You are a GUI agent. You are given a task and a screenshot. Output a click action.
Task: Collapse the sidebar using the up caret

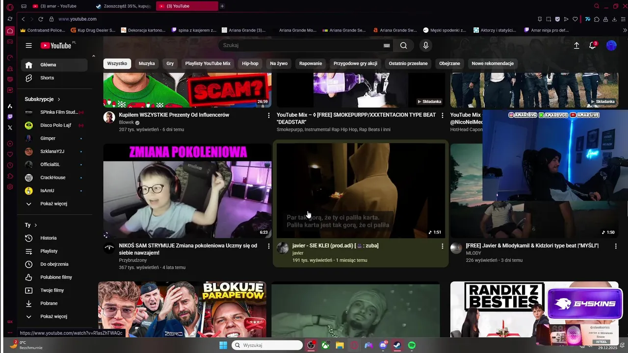point(93,56)
